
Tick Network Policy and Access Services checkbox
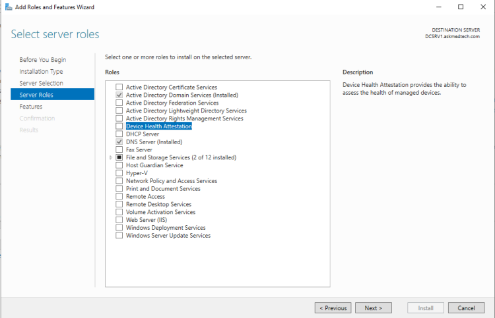pyautogui.click(x=119, y=180)
